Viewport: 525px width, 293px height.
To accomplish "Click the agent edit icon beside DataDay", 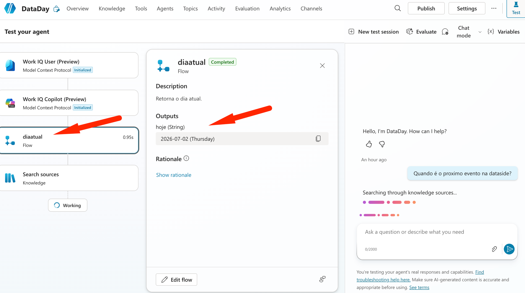I will [x=56, y=9].
